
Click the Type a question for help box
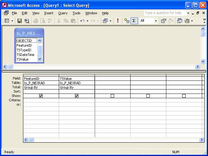(165, 13)
